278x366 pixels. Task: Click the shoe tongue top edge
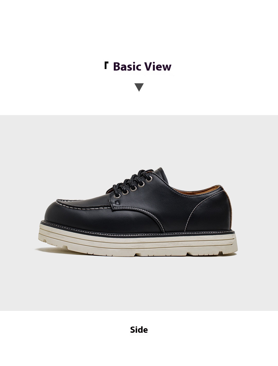[x=160, y=171]
